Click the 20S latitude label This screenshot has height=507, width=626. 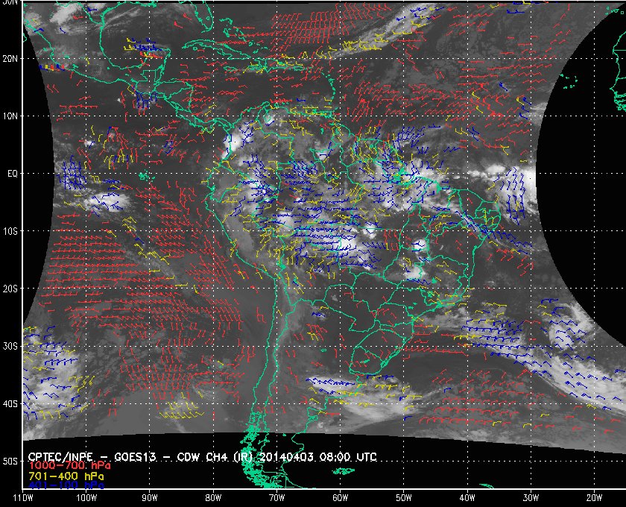(10, 289)
